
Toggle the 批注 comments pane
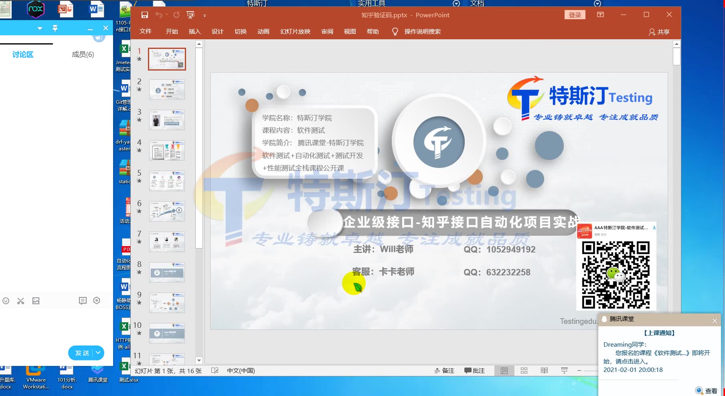475,371
